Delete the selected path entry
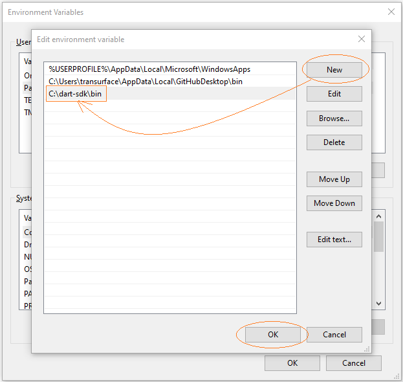Viewport: 403px width, 382px height. (x=334, y=142)
